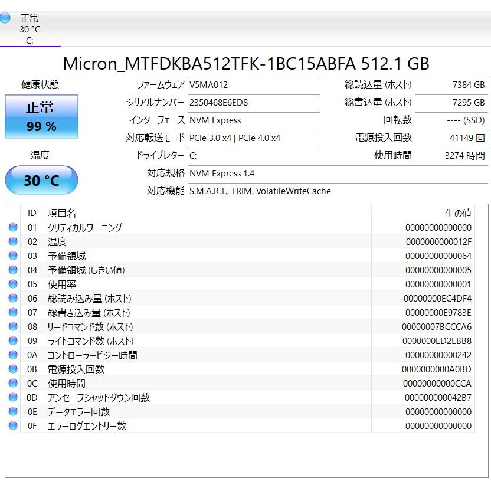Click raw value 00000000E9783E

click(x=438, y=313)
